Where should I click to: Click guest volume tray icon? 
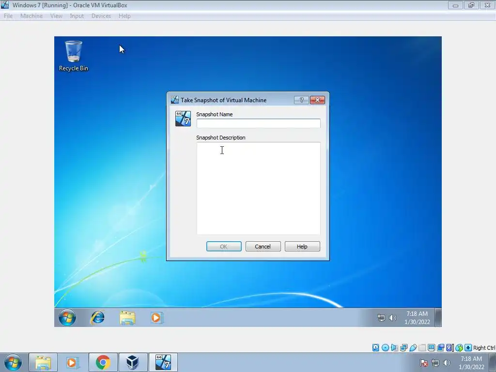pyautogui.click(x=392, y=318)
